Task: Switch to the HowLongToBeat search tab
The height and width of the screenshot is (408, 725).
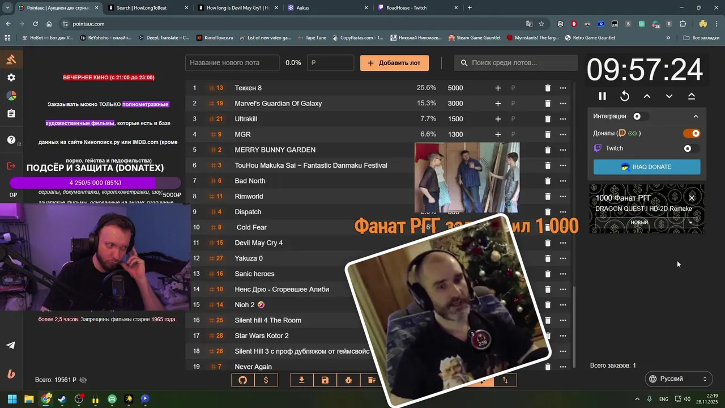Action: pyautogui.click(x=147, y=8)
